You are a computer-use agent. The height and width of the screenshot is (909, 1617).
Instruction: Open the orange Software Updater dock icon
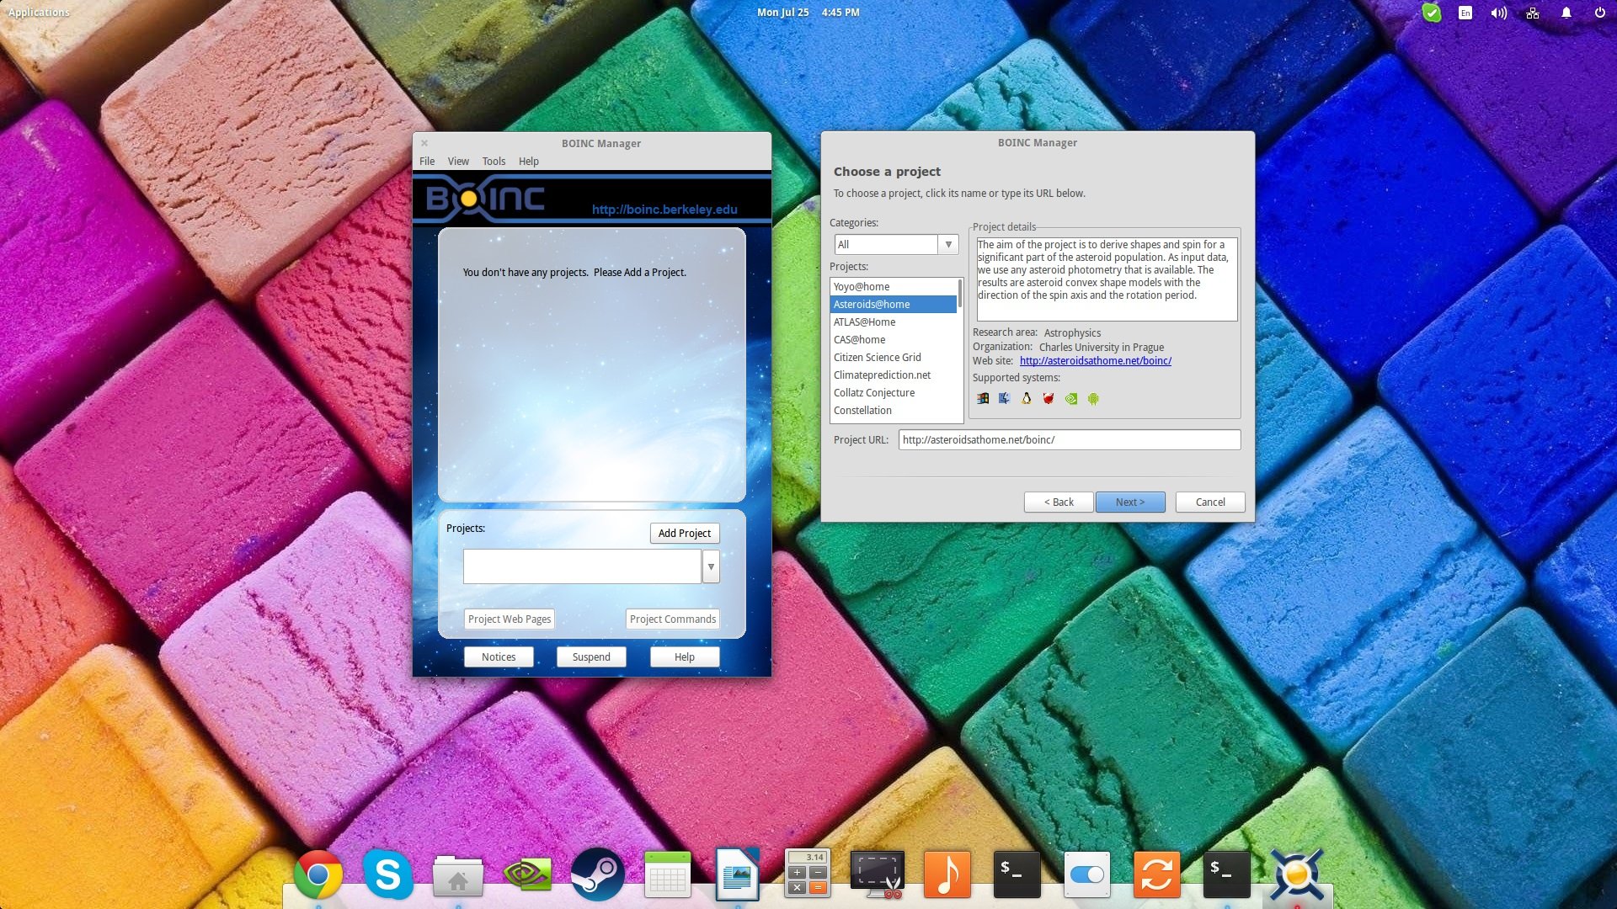pos(1156,874)
